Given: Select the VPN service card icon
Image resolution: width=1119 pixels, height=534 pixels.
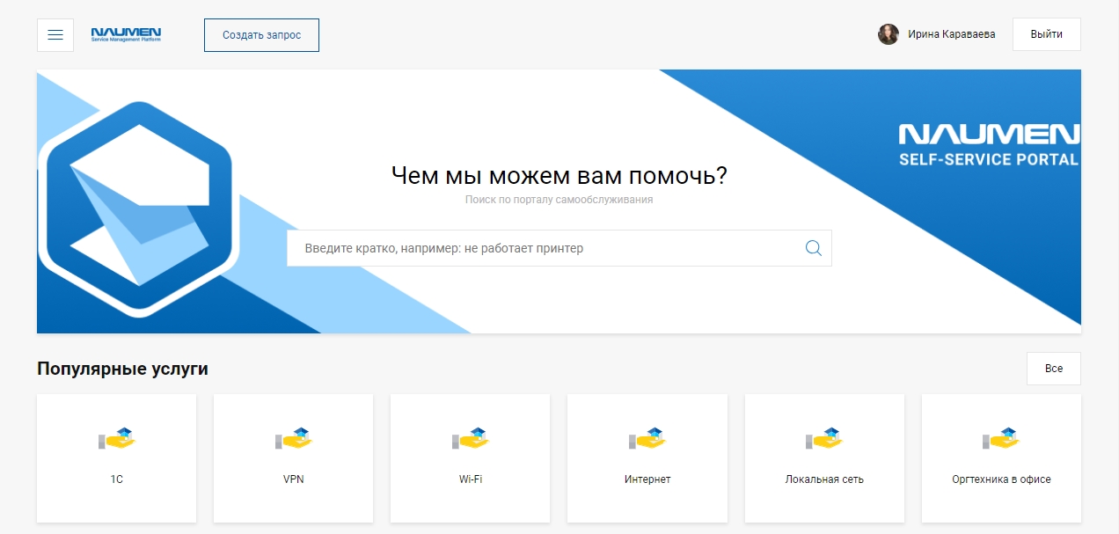Looking at the screenshot, I should (294, 438).
